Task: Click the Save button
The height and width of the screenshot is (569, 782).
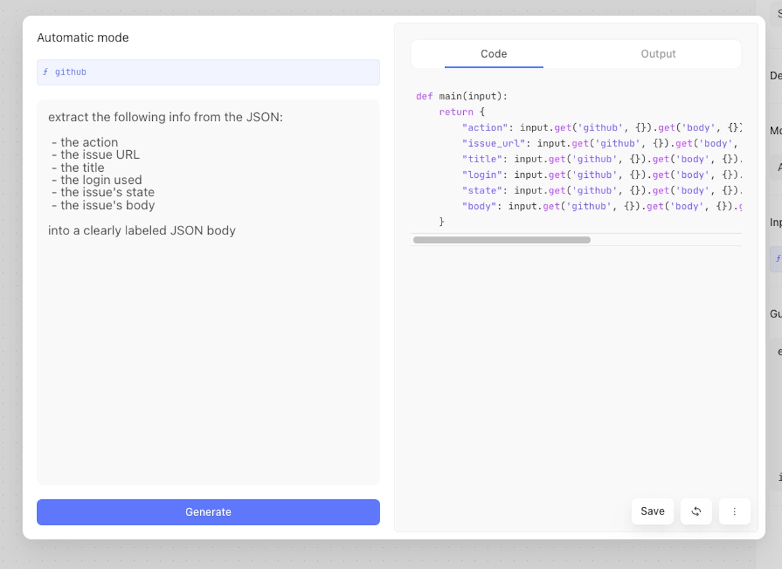Action: [652, 511]
